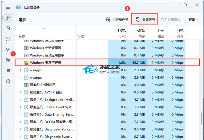The image size is (204, 140).
Task: Select the Windows 启动应用程序 row
Action: [x=100, y=55]
